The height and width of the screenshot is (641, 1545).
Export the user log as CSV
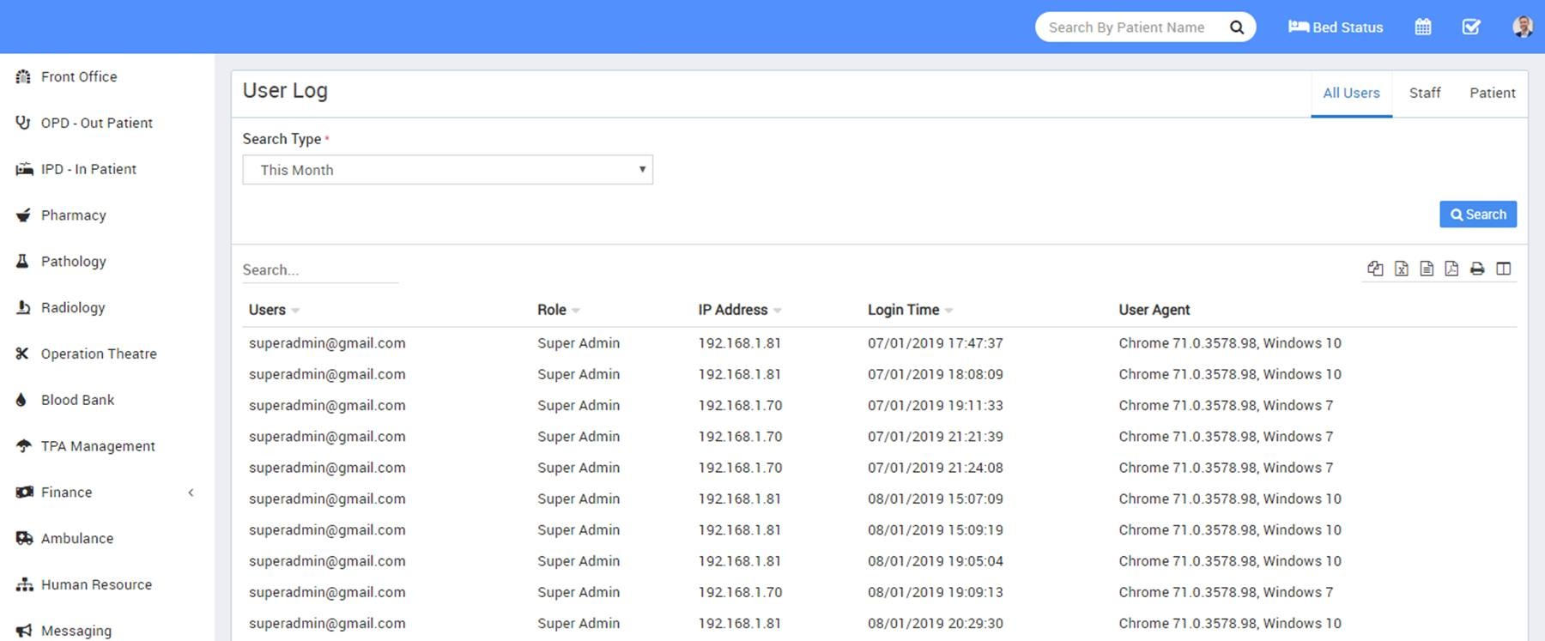click(1427, 269)
